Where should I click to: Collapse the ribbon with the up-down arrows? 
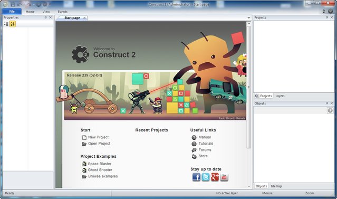[x=324, y=12]
